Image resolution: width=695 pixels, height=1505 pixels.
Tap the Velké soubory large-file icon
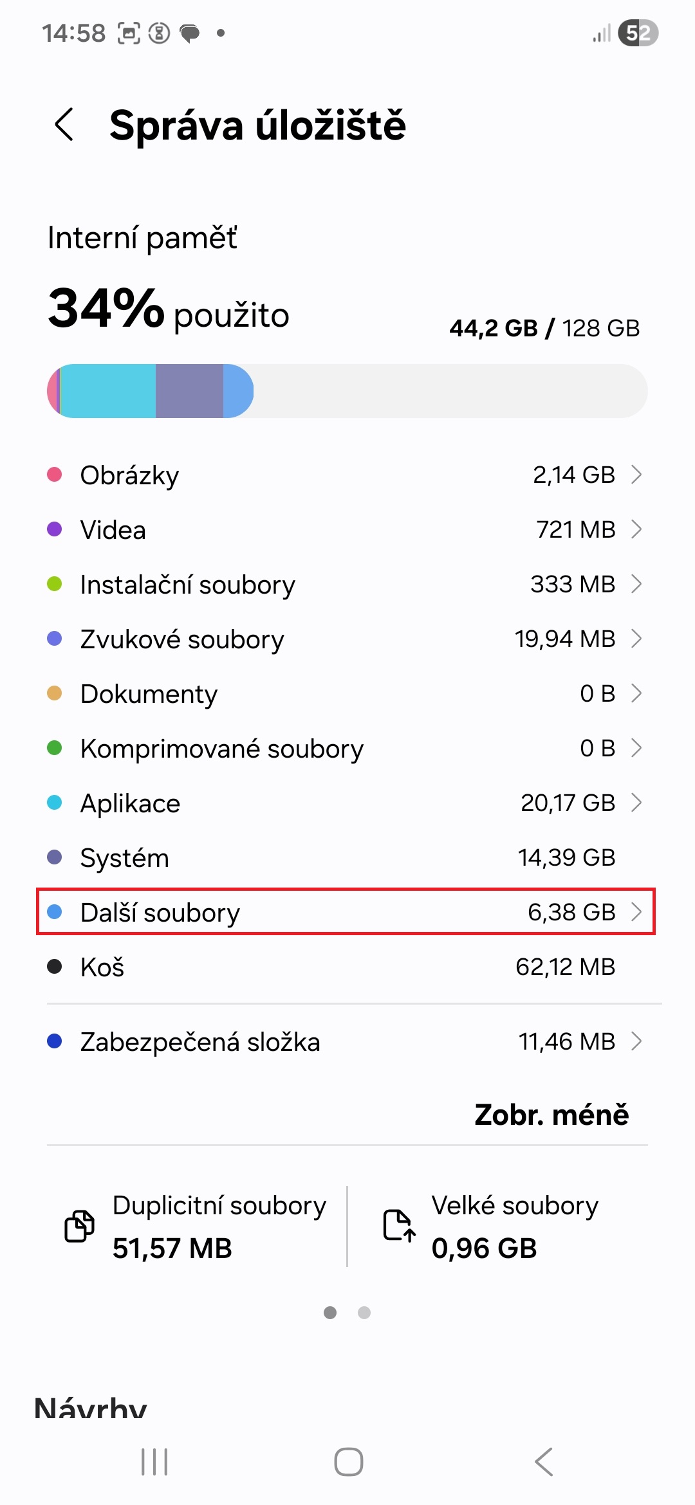(x=398, y=1226)
